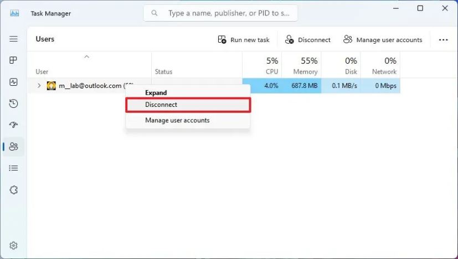Open the more options ellipsis menu
Screen dimensions: 458x259
(443, 40)
